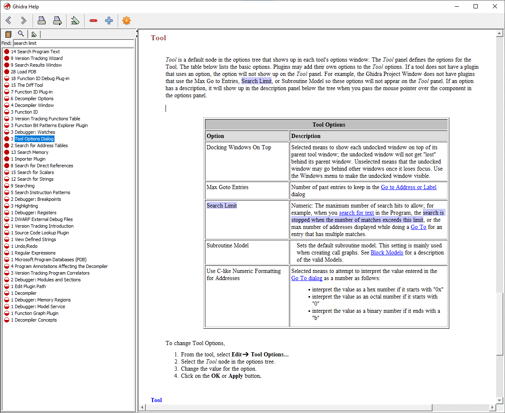Click vertical scrollbar up arrow
Screen dimensions: 505x413
pos(499,34)
